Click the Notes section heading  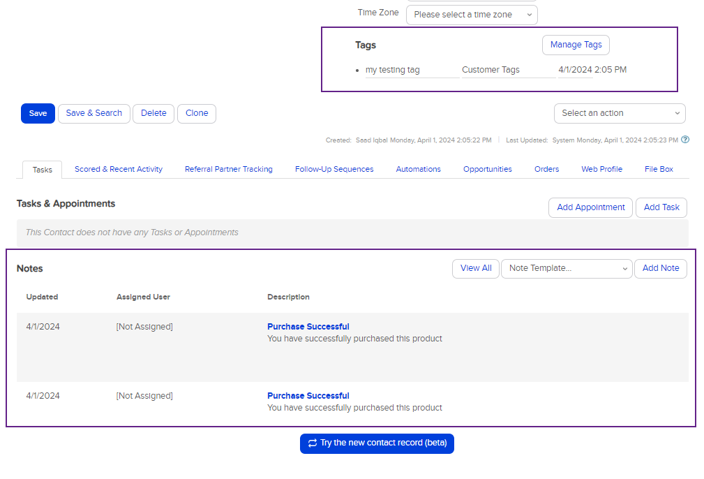(29, 269)
